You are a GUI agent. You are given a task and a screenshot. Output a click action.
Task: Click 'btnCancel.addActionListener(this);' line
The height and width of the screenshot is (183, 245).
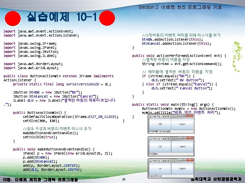176,44
